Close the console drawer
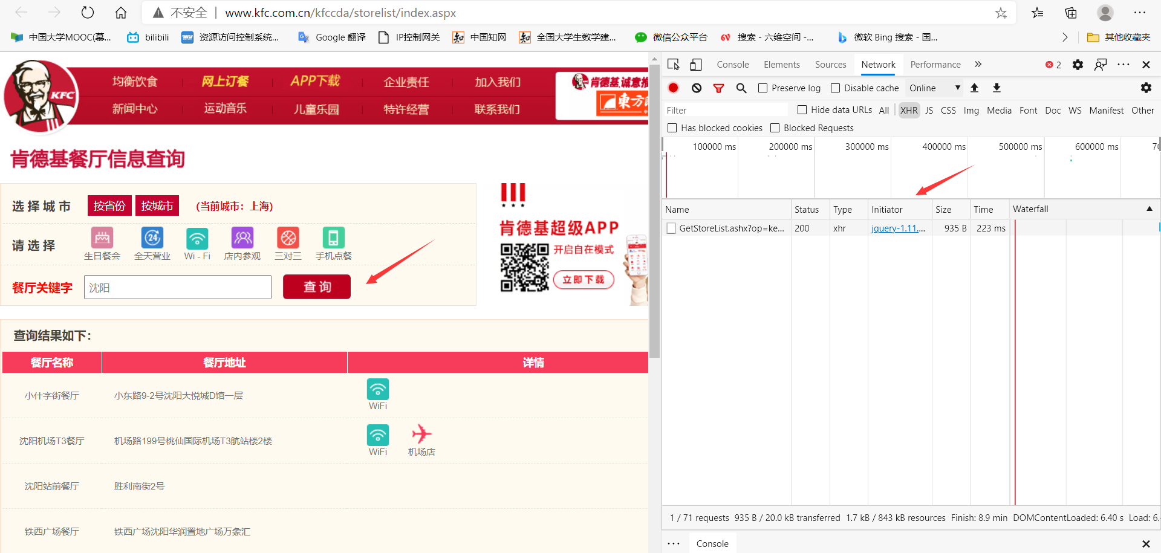Image resolution: width=1161 pixels, height=553 pixels. click(1146, 544)
